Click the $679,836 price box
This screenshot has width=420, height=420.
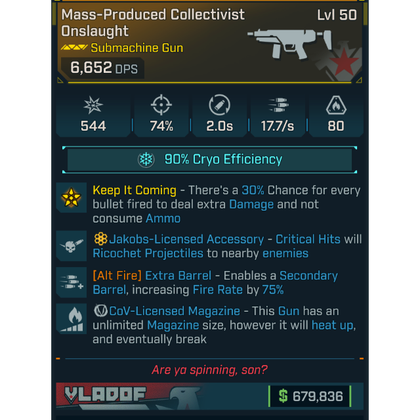[x=310, y=396]
